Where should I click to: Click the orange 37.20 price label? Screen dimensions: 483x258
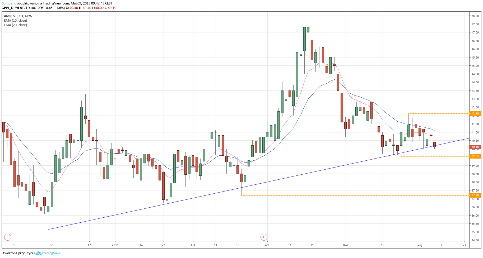pyautogui.click(x=475, y=195)
